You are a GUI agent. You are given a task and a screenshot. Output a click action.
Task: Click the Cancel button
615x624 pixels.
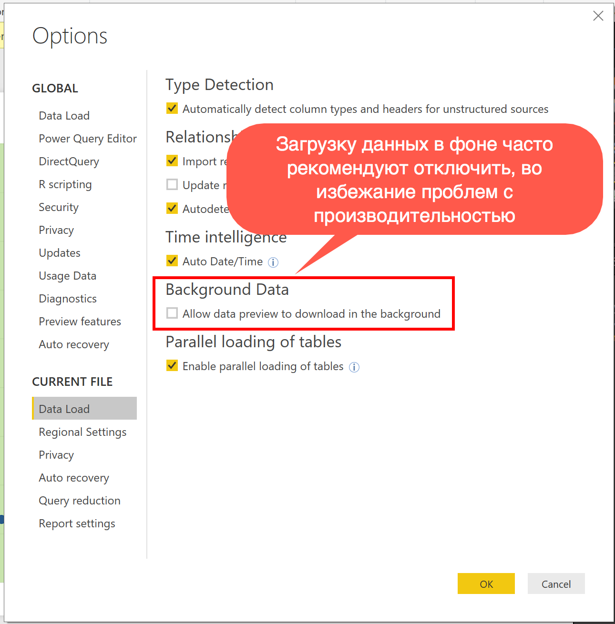coord(556,584)
